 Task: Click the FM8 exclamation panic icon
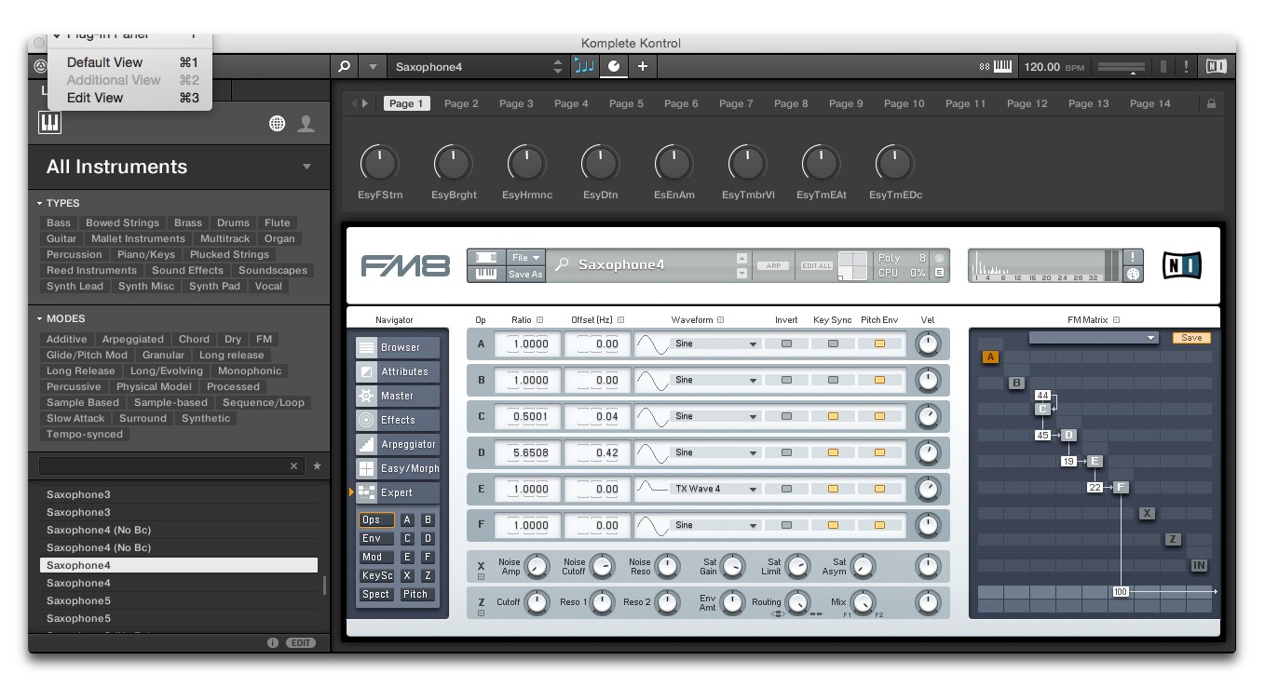coord(1134,257)
